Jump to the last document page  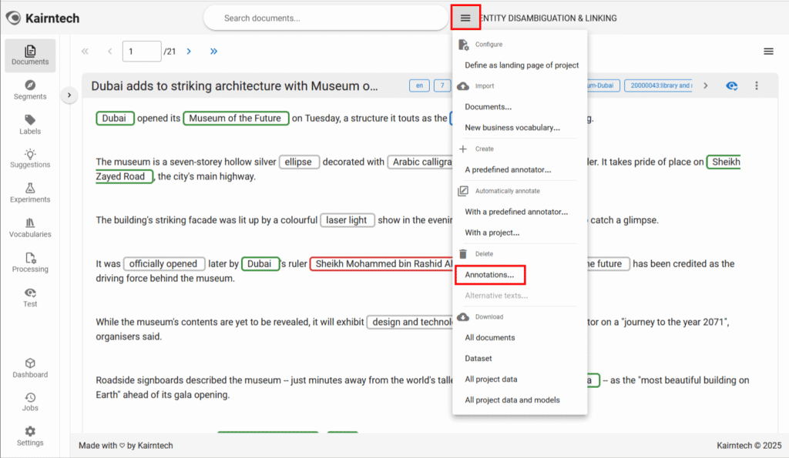[213, 52]
